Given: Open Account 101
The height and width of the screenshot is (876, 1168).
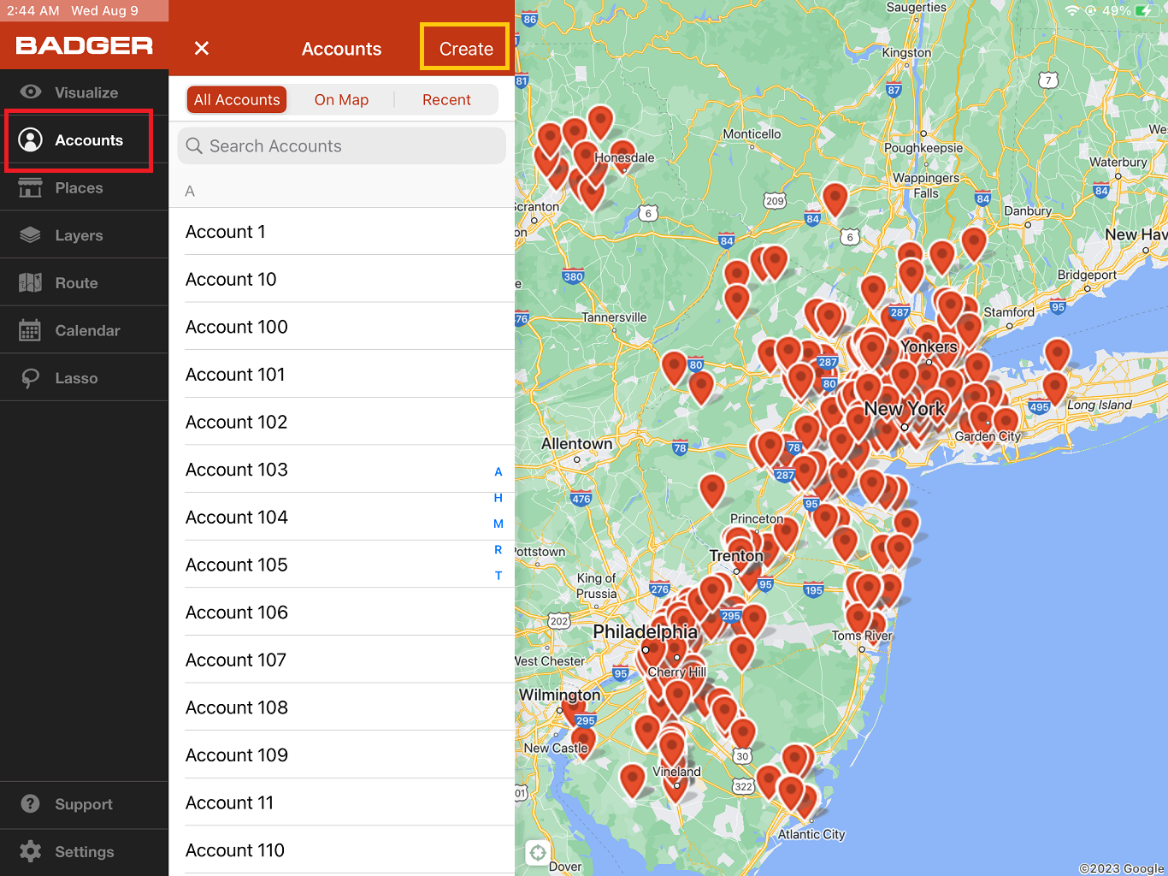Looking at the screenshot, I should click(x=342, y=375).
